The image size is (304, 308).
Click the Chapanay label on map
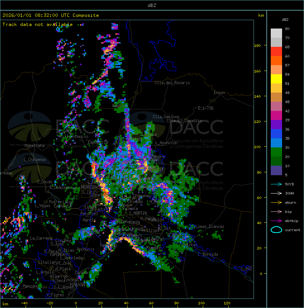tap(142, 196)
